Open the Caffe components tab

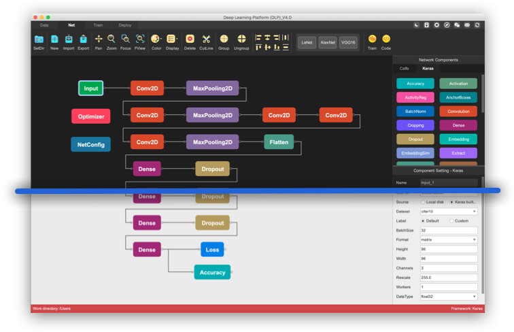pyautogui.click(x=404, y=69)
